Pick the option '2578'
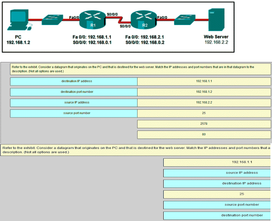Screen dimensions: 272x221 pos(204,124)
